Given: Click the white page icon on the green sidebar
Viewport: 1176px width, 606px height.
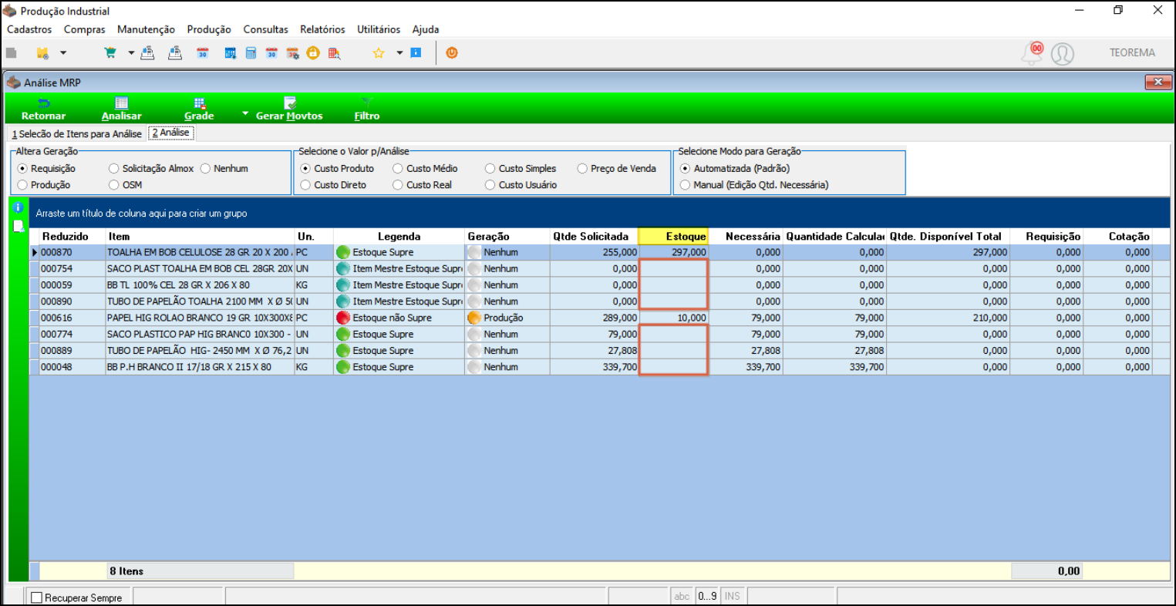Looking at the screenshot, I should click(18, 226).
